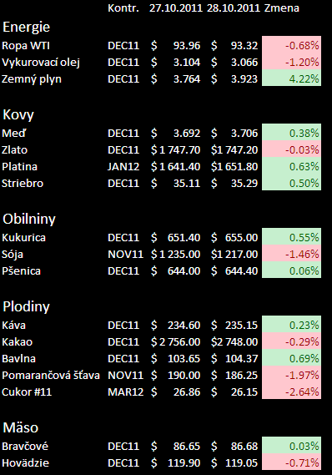332x475 pixels.
Task: Select the Kakao 2 756.00 price cell
Action: 175,342
